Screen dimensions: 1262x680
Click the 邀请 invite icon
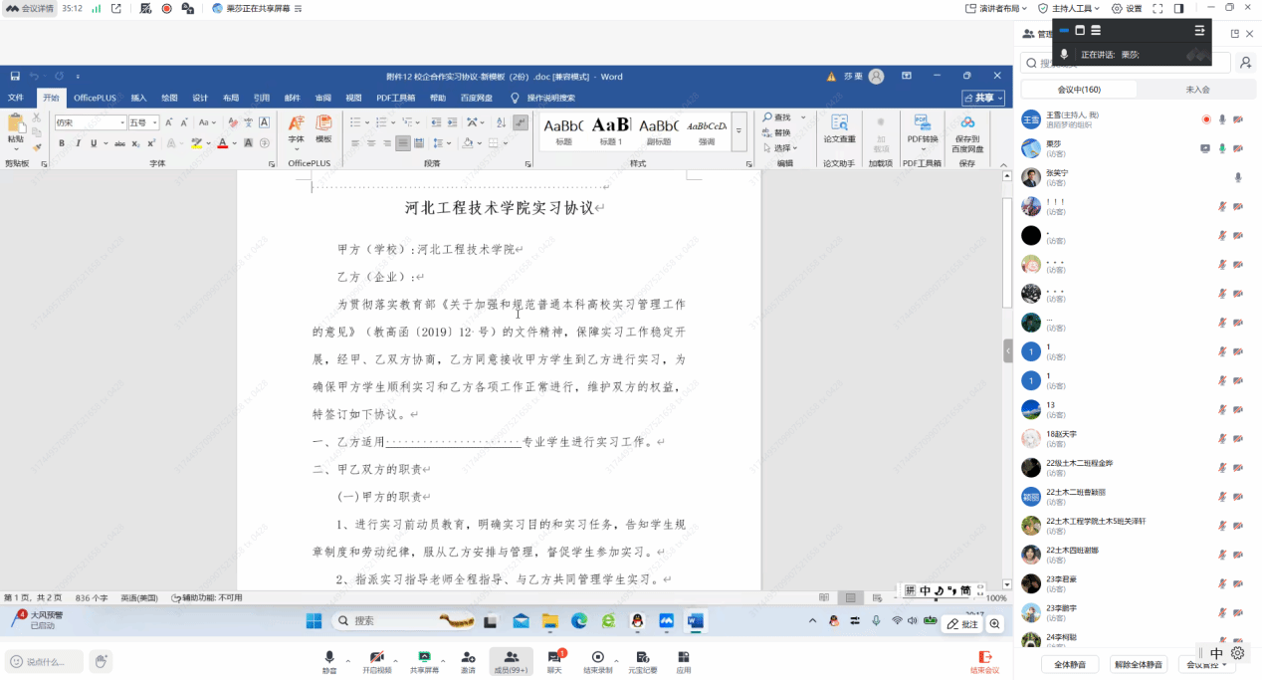coord(468,657)
